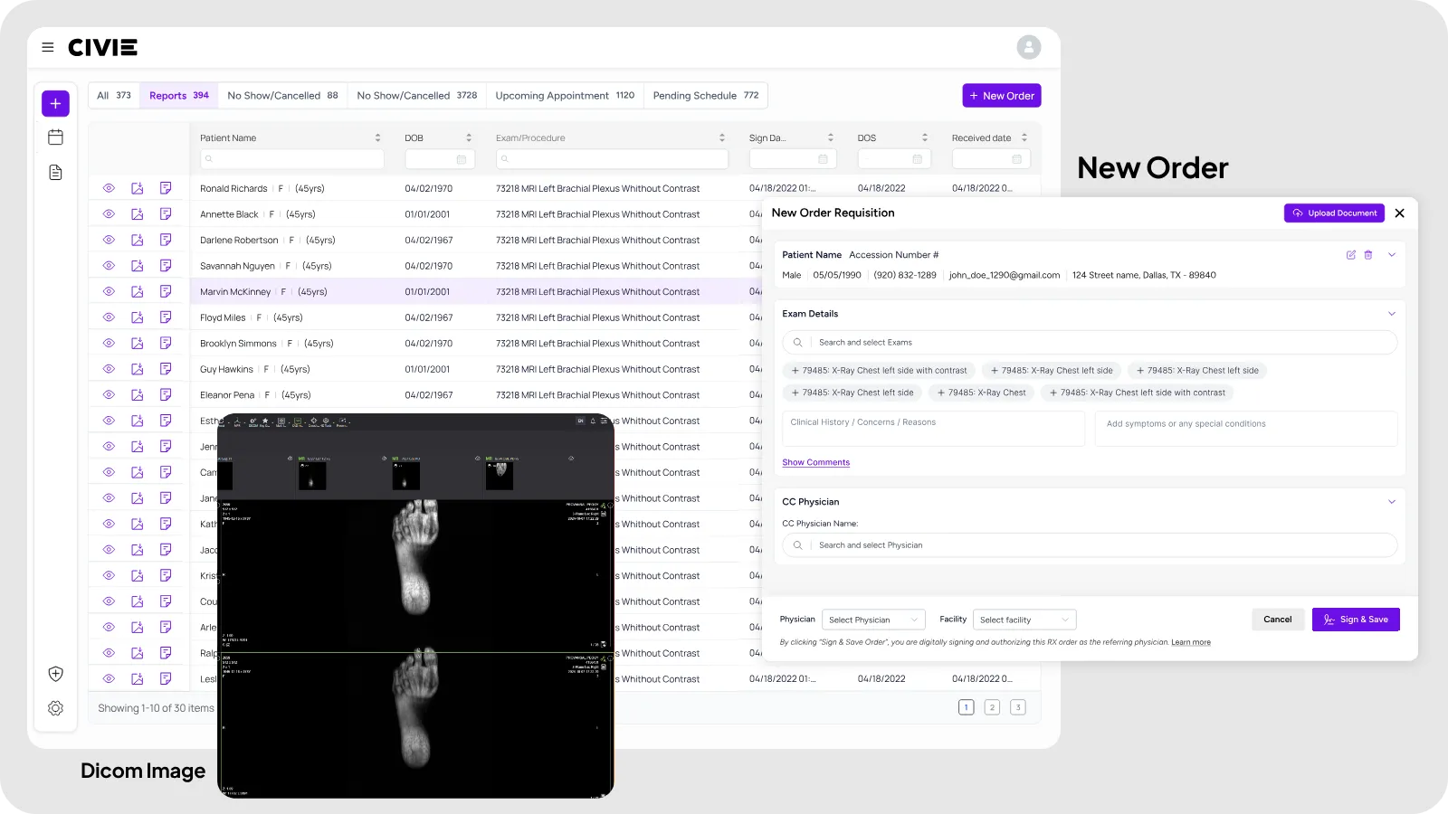Collapse the Exam Details section
This screenshot has width=1448, height=814.
click(x=1391, y=314)
